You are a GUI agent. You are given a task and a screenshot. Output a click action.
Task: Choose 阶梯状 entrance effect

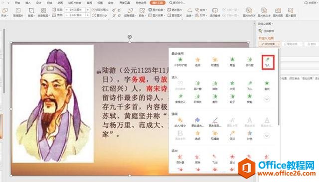pos(197,99)
